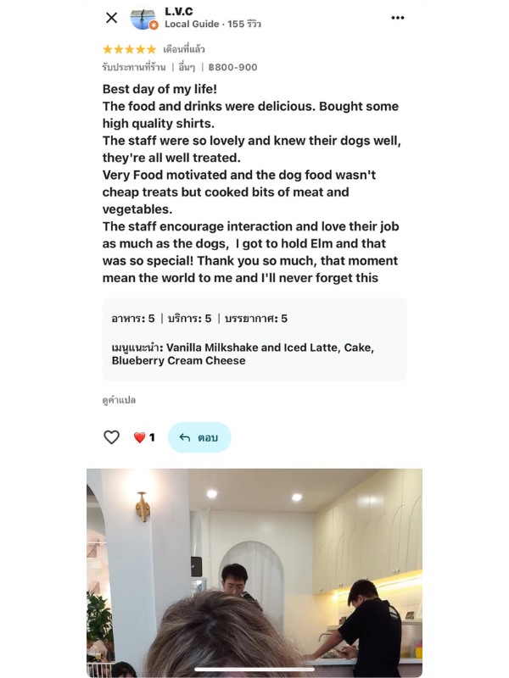Tap the ฿800-900 price range label

click(x=232, y=67)
